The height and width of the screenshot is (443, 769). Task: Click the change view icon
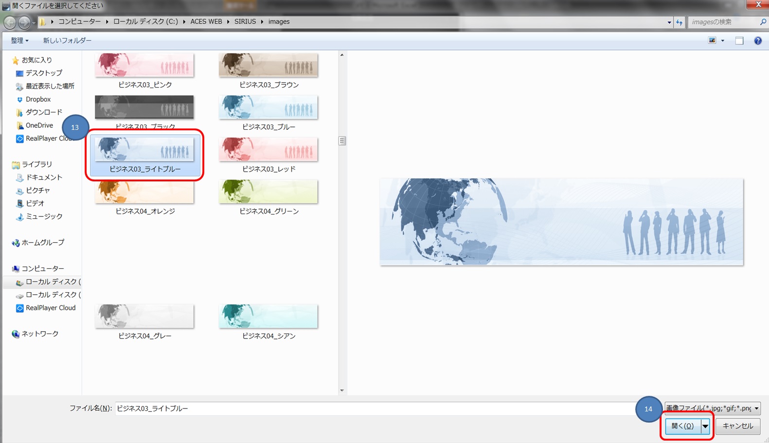point(712,41)
